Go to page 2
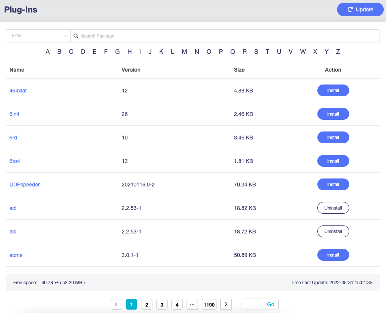Screen dimensions: 386x313 pyautogui.click(x=147, y=304)
